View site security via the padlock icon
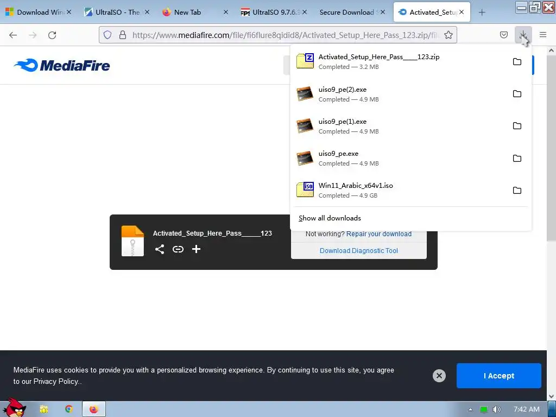The image size is (556, 417). click(123, 35)
